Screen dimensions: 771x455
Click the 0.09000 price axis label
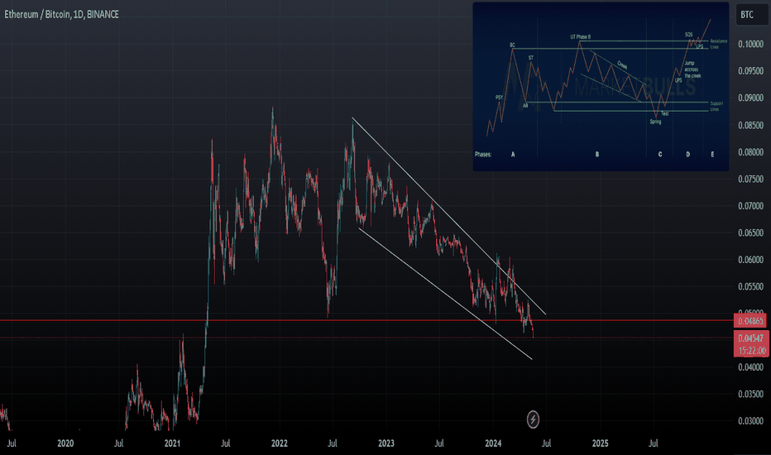(x=750, y=98)
